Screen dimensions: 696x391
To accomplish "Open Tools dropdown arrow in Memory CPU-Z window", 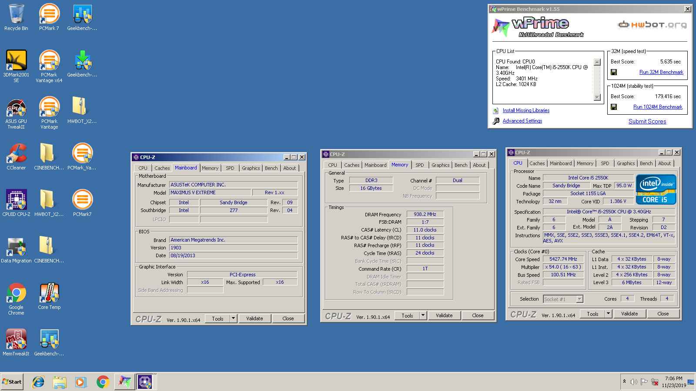I will click(x=423, y=315).
